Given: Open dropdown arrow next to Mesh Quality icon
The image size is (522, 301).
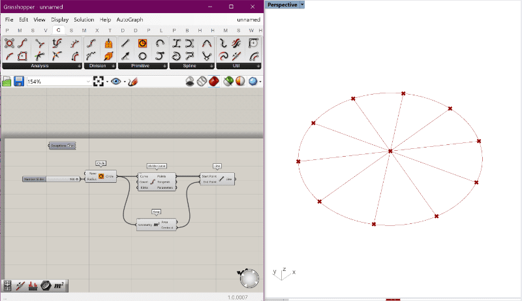Looking at the screenshot, I should 260,82.
